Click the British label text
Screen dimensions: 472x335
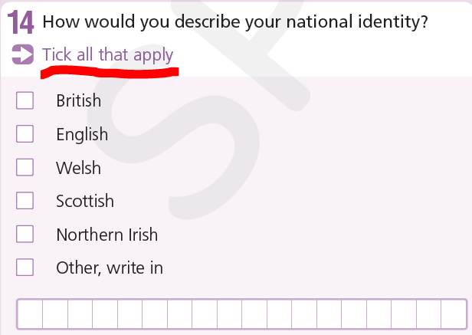[79, 100]
